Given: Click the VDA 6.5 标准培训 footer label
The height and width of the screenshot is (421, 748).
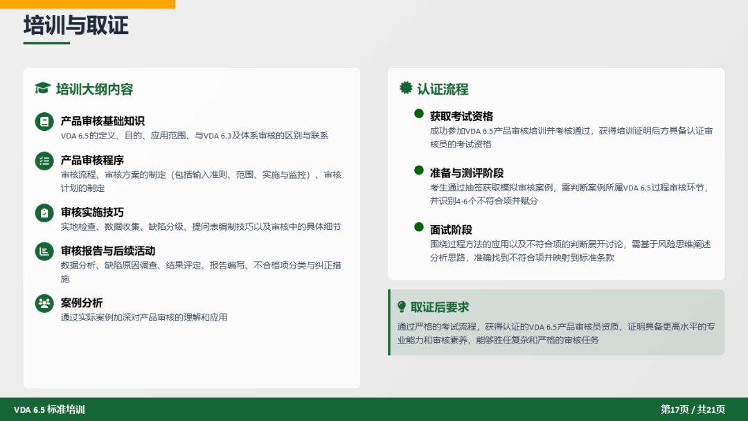Looking at the screenshot, I should click(x=49, y=409).
